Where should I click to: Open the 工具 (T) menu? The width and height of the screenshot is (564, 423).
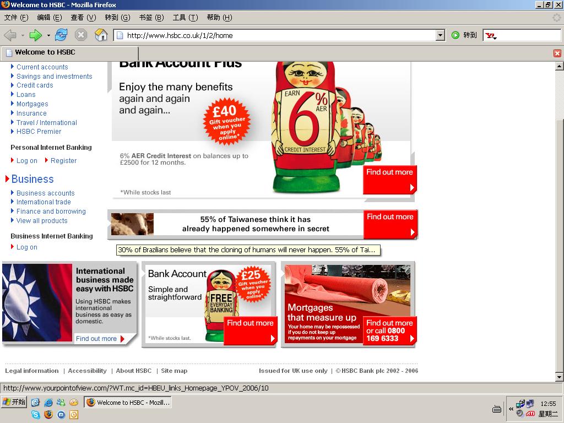point(185,18)
